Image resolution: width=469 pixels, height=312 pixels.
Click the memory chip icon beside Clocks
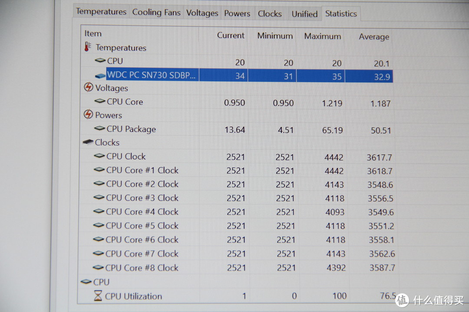pyautogui.click(x=88, y=142)
